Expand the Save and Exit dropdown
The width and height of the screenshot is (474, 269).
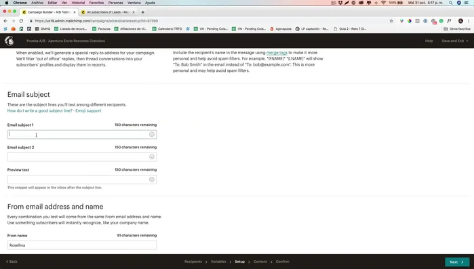(x=455, y=41)
